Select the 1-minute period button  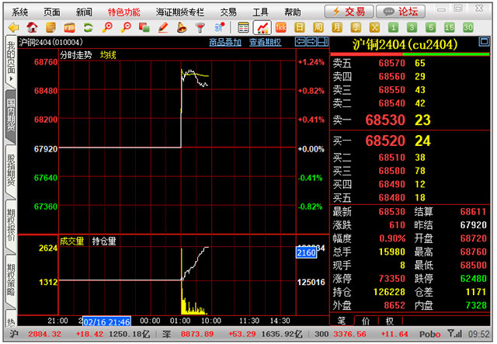point(394,28)
